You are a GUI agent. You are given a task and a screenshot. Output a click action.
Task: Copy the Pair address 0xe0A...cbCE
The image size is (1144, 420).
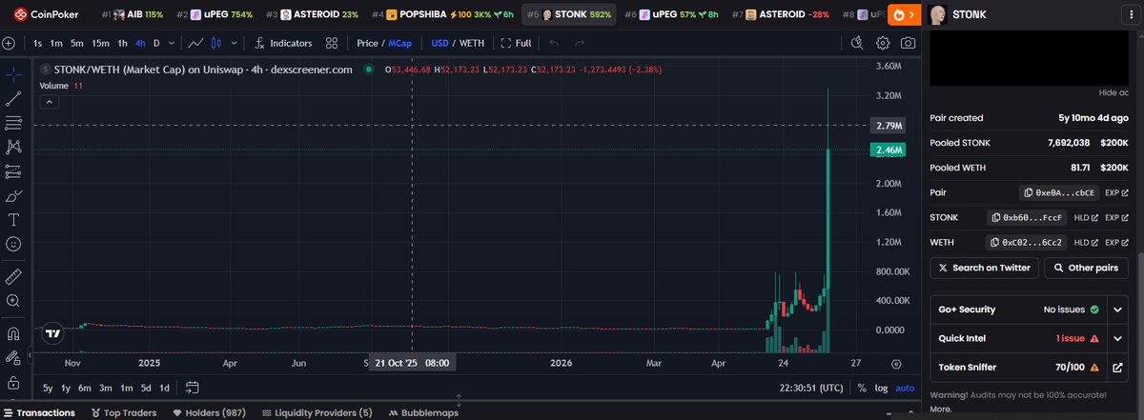tap(1058, 192)
